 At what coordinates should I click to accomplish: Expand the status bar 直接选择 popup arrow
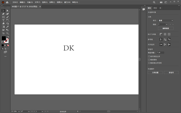(78, 111)
